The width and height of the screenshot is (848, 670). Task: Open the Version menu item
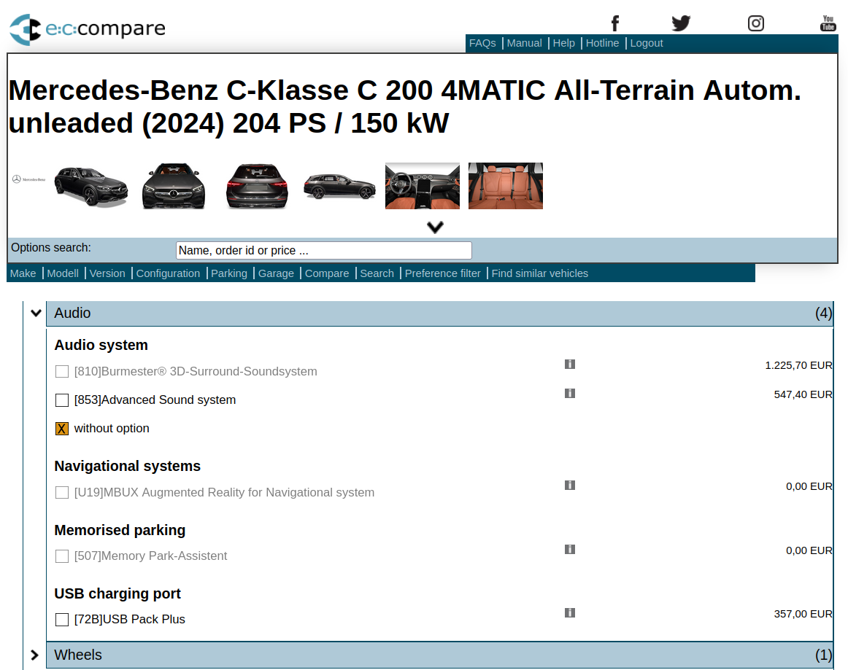click(x=107, y=273)
